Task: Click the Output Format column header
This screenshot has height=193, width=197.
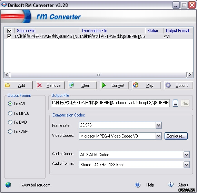Action: [x=178, y=31]
